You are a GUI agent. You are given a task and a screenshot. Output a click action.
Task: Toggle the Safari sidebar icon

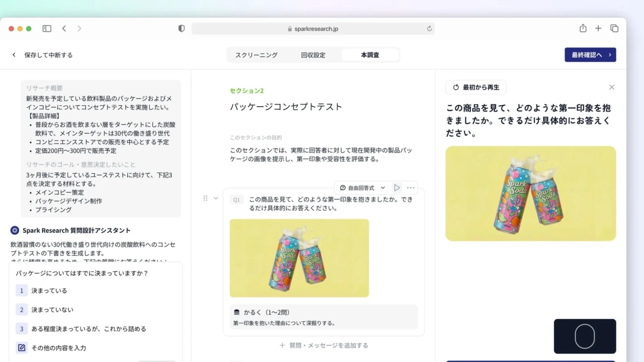click(47, 28)
